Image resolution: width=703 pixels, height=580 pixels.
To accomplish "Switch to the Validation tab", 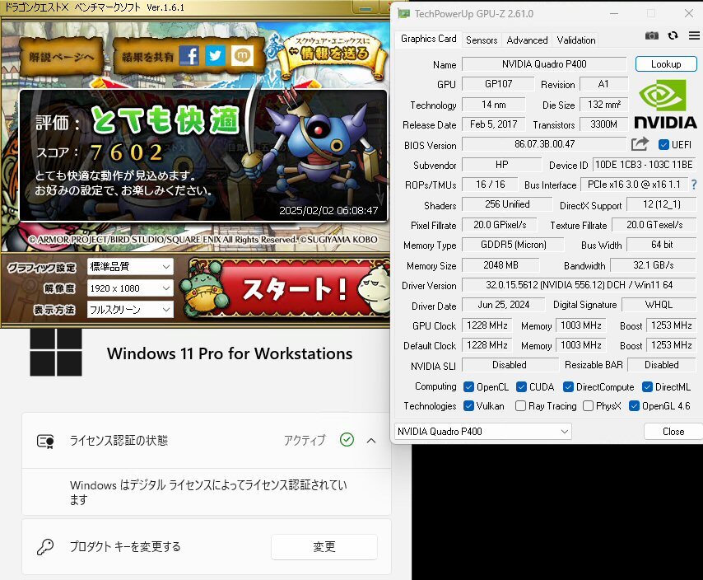I will tap(576, 40).
